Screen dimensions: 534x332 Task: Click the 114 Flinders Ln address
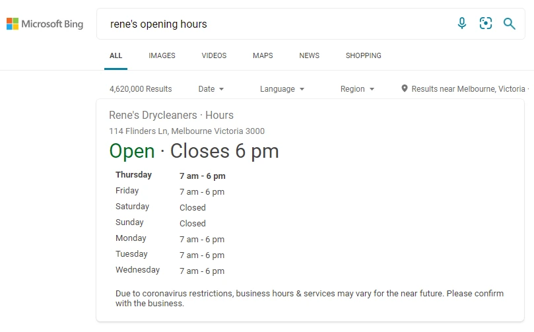coord(187,131)
